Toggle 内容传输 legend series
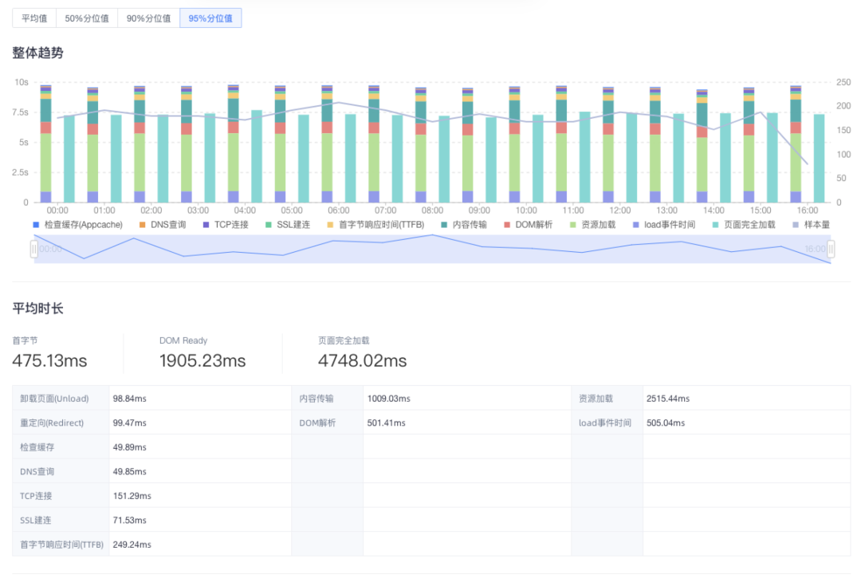 point(464,225)
